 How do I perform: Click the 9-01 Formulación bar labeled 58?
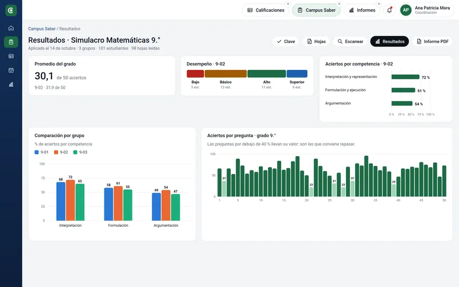tap(108, 204)
